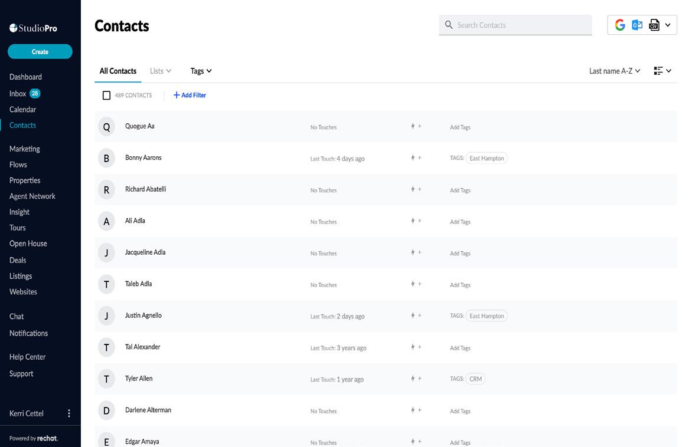Click the Add Filter link
Viewport: 689px width, 447px height.
(190, 95)
